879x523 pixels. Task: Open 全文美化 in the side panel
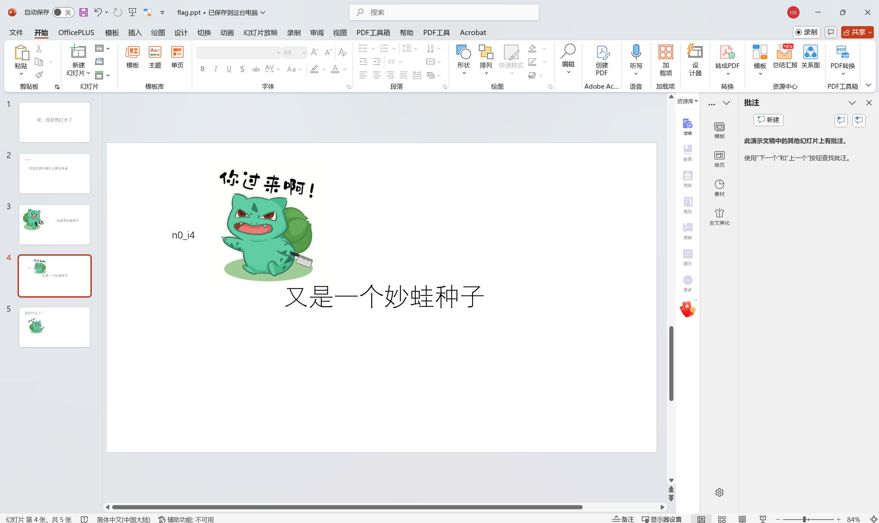point(719,217)
